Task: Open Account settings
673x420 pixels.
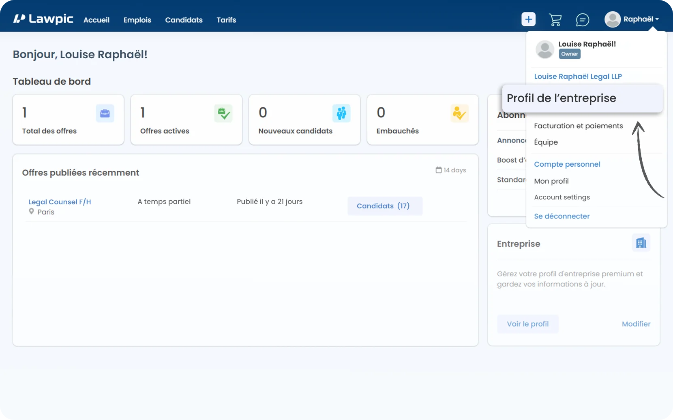Action: [x=562, y=197]
